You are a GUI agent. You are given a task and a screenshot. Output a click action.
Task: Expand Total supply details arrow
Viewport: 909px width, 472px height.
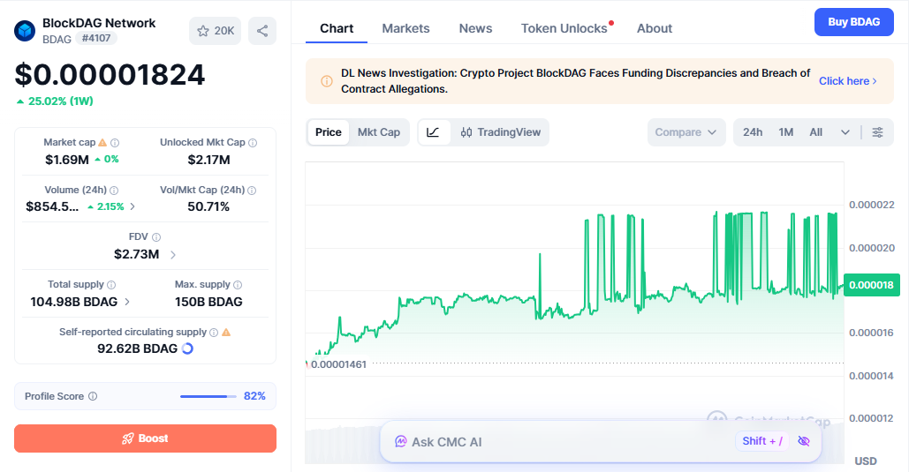click(x=127, y=302)
